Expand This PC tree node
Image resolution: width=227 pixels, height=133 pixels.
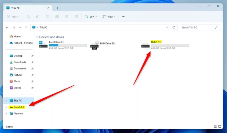pyautogui.click(x=6, y=101)
